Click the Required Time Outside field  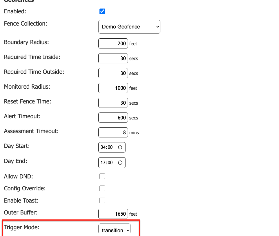point(113,73)
